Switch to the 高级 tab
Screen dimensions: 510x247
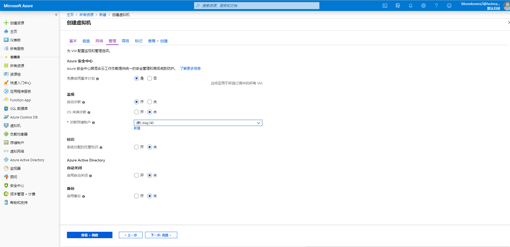[126, 41]
